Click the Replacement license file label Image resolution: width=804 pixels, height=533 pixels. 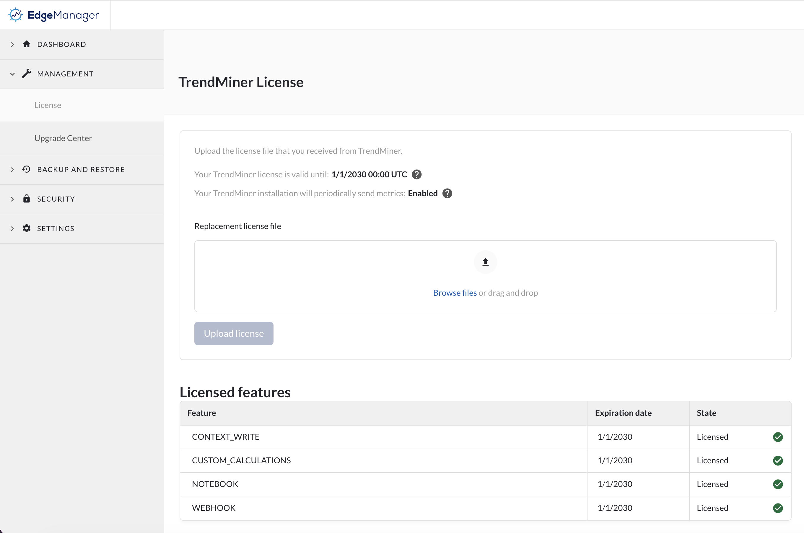pos(238,226)
